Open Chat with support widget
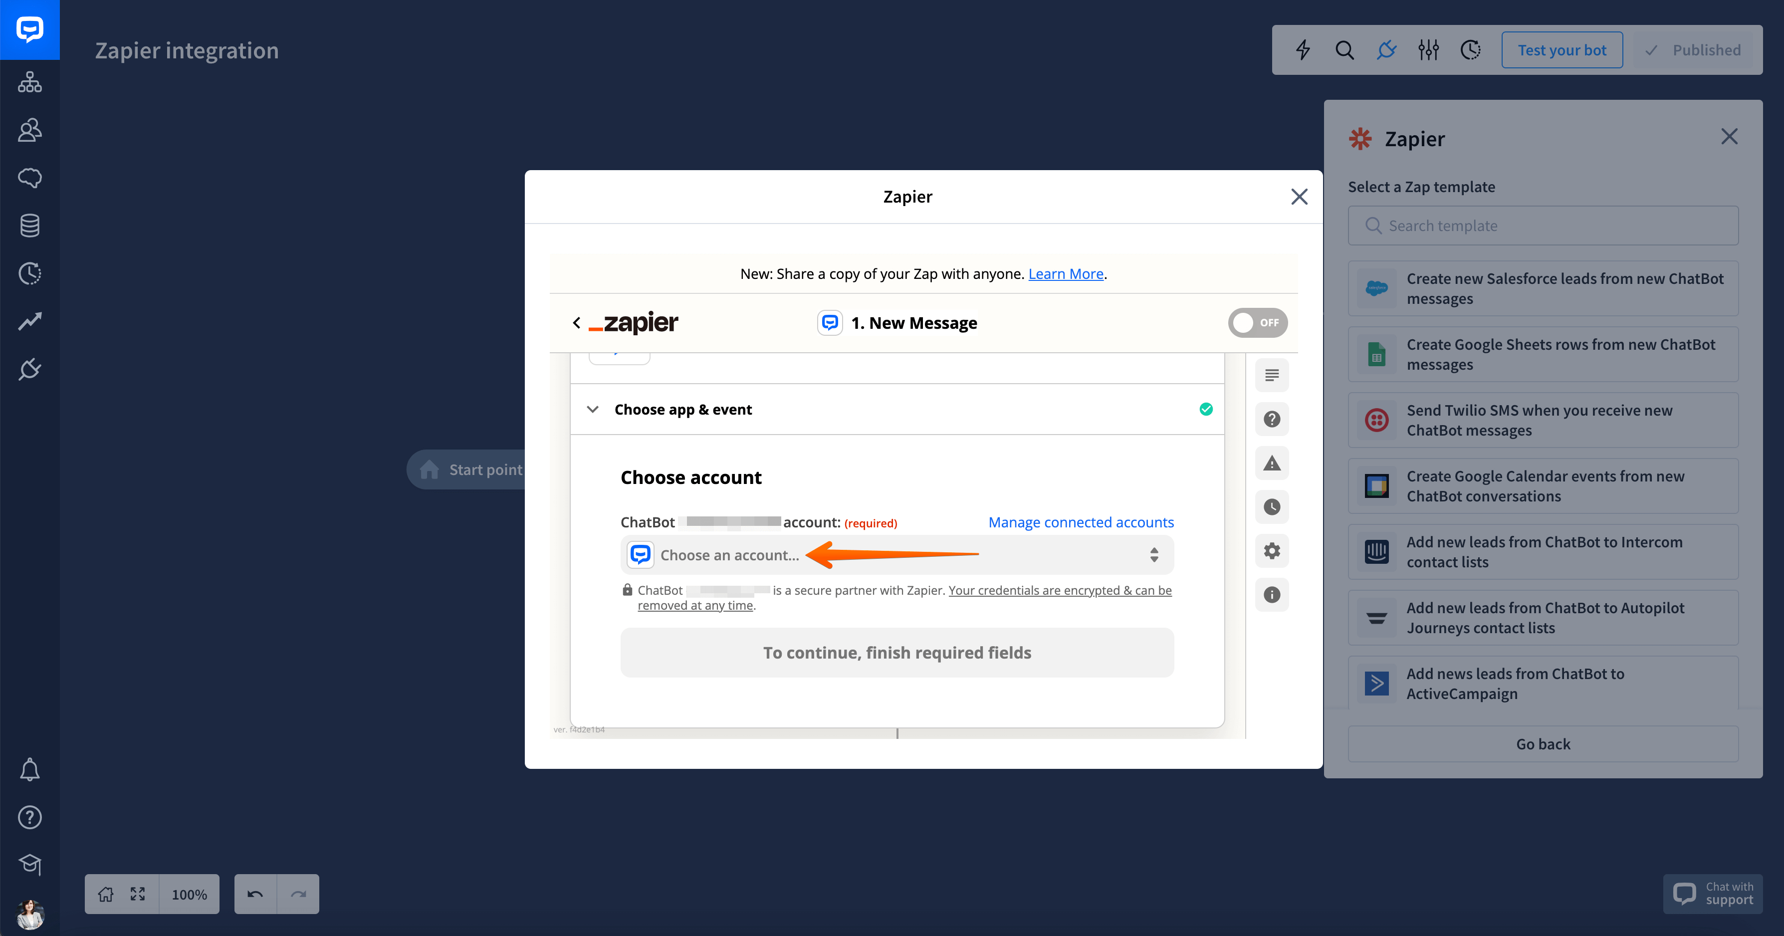Viewport: 1784px width, 936px height. point(1712,894)
